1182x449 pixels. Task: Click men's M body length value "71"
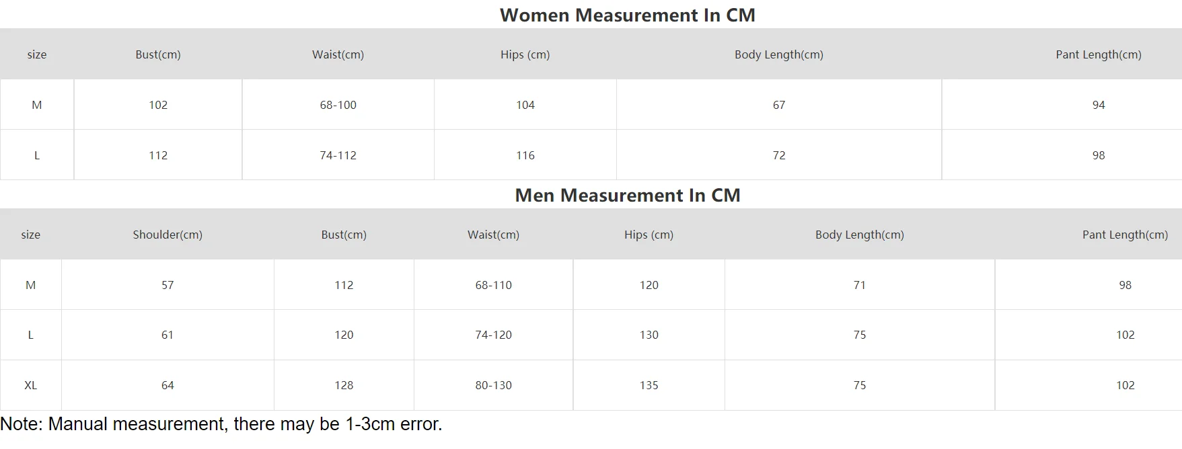[x=860, y=285]
